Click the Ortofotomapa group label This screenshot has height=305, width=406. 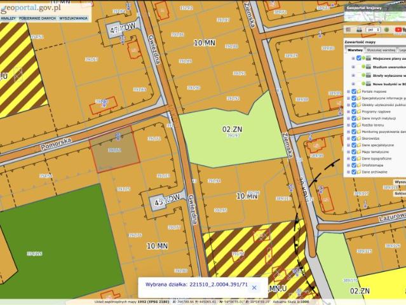coord(373,165)
